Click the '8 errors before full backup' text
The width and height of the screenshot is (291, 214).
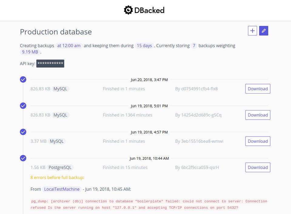point(57,177)
